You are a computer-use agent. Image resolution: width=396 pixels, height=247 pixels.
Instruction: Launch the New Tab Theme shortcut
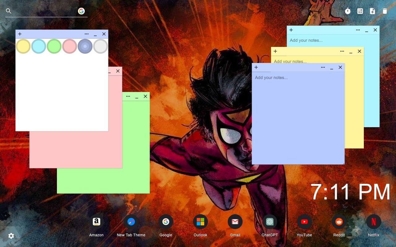pos(131,226)
